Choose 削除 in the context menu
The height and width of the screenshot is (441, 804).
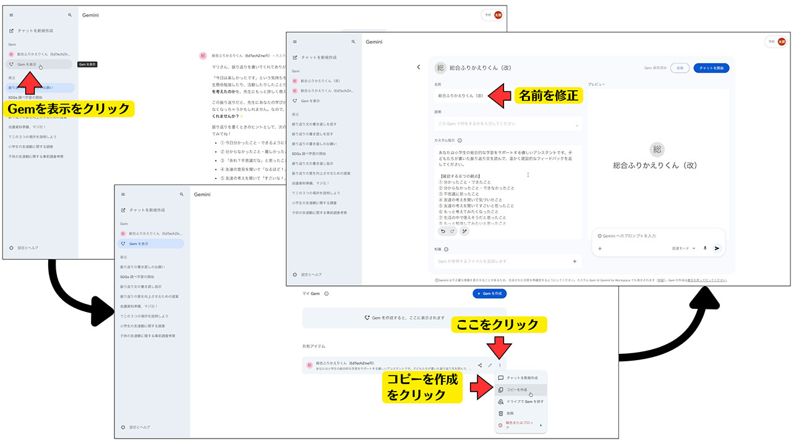511,413
